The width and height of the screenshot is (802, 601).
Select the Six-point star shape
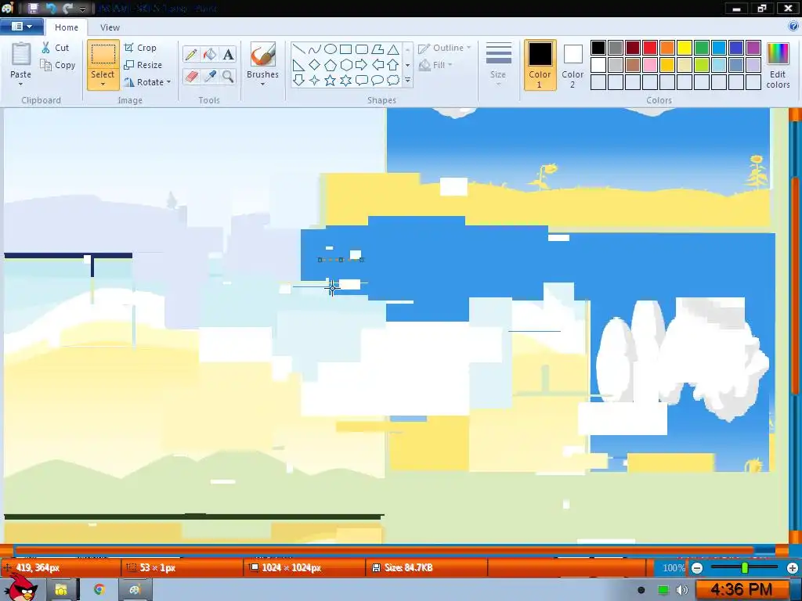(x=345, y=81)
